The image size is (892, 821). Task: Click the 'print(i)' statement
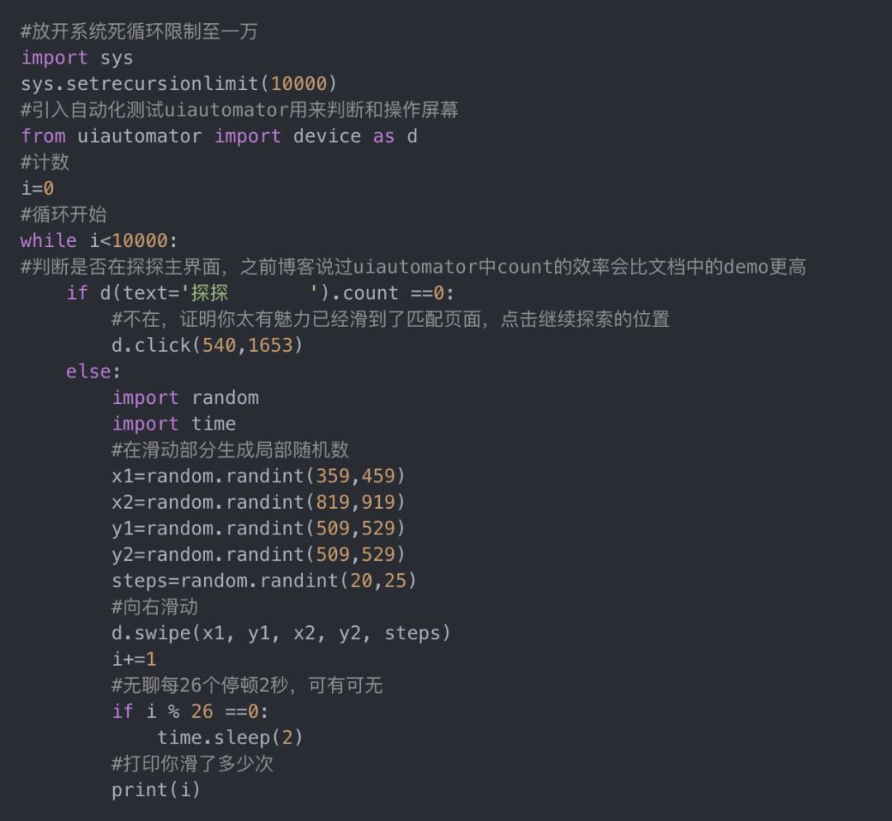[156, 790]
